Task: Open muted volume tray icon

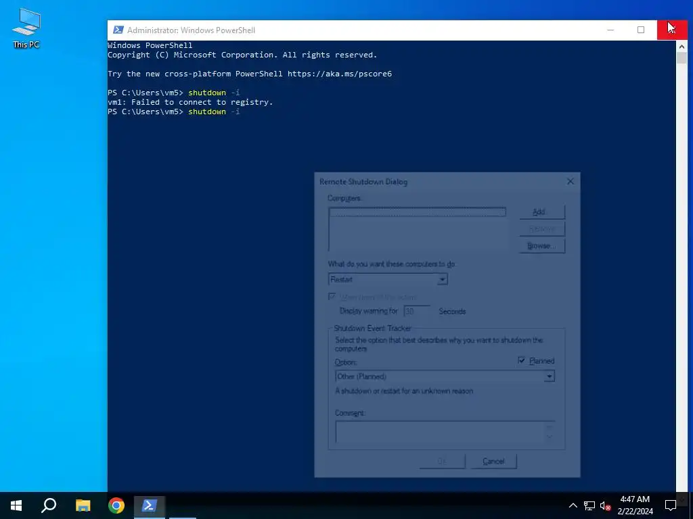Action: click(x=606, y=505)
